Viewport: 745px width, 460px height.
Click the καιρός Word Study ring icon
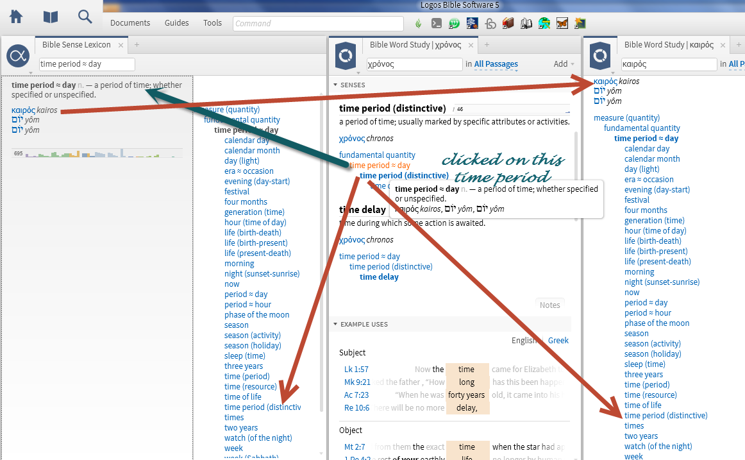[600, 56]
